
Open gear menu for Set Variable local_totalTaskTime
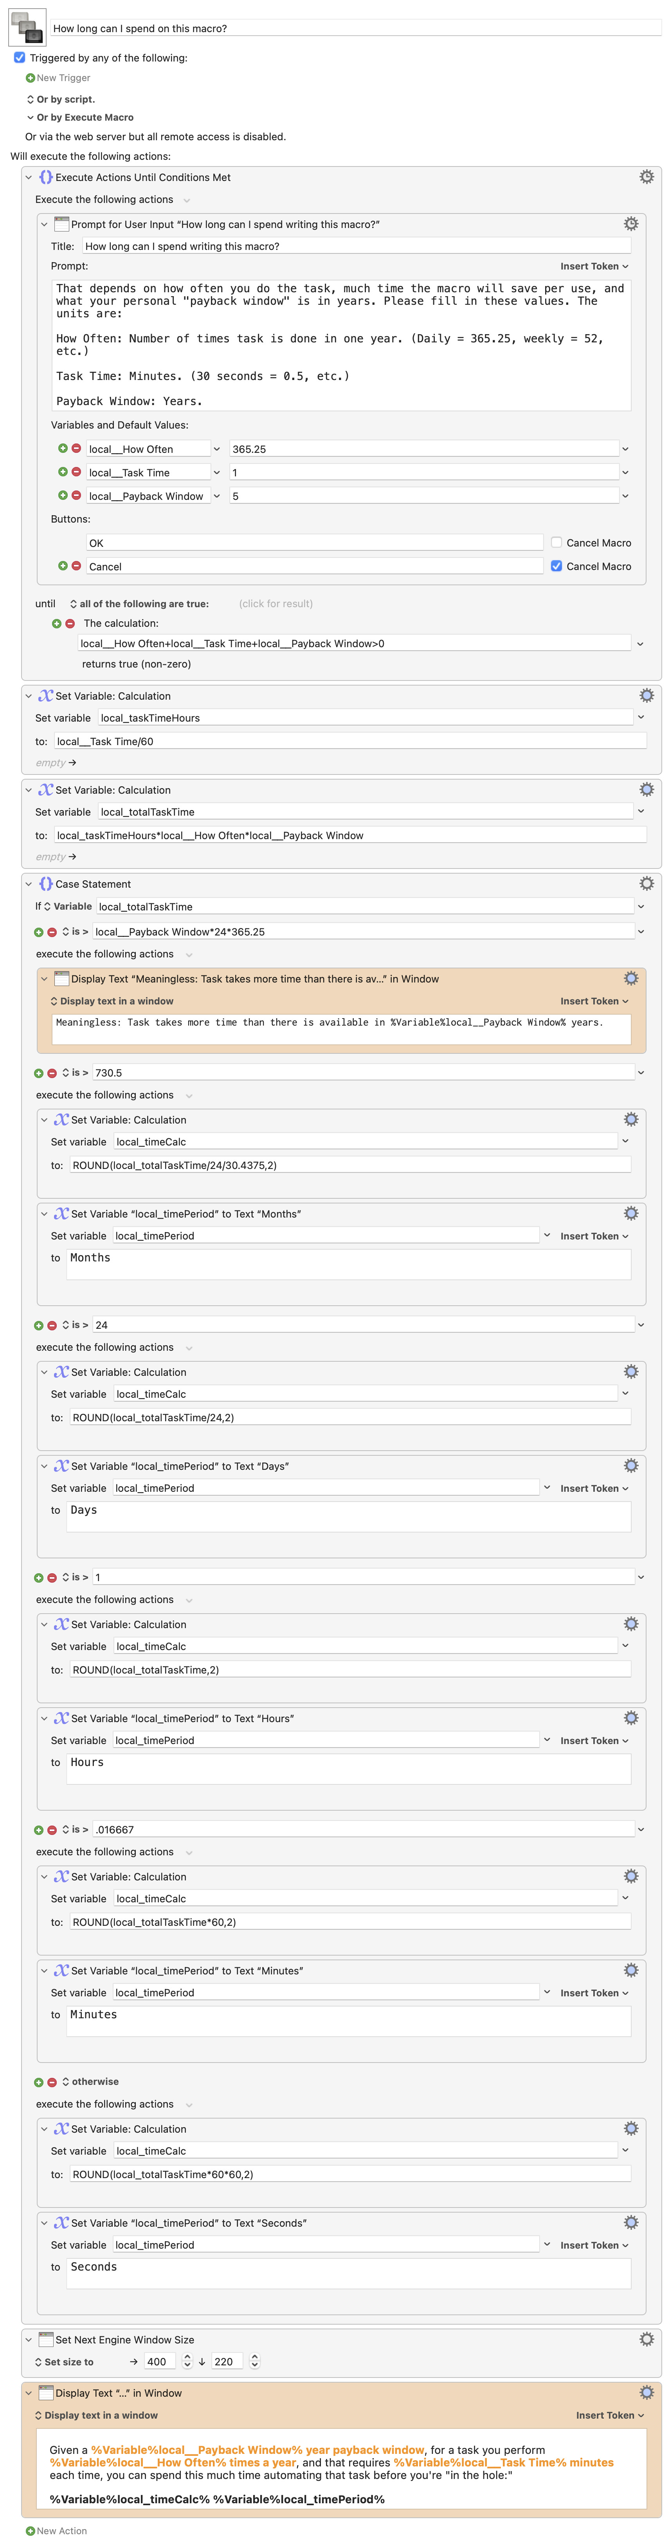click(x=646, y=789)
